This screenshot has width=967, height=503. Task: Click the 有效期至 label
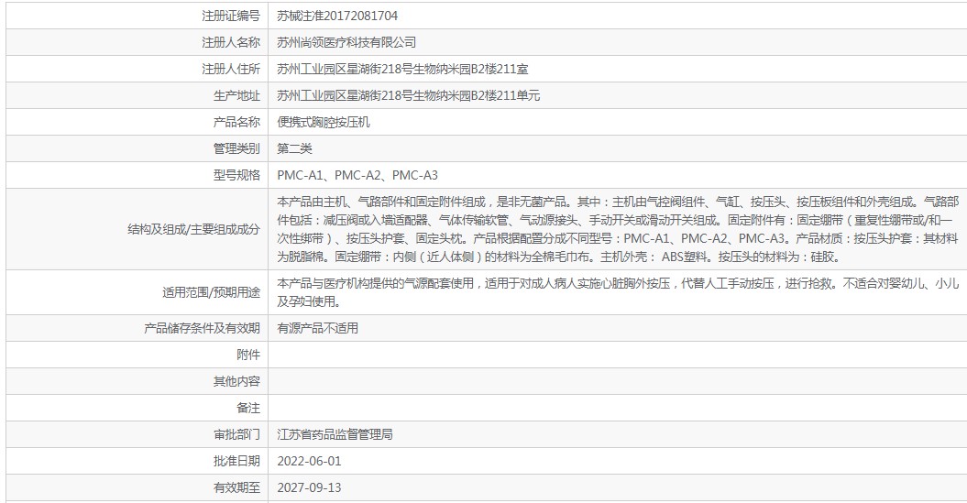236,487
